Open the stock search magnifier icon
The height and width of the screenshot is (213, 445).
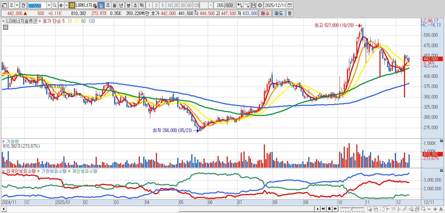pos(54,6)
